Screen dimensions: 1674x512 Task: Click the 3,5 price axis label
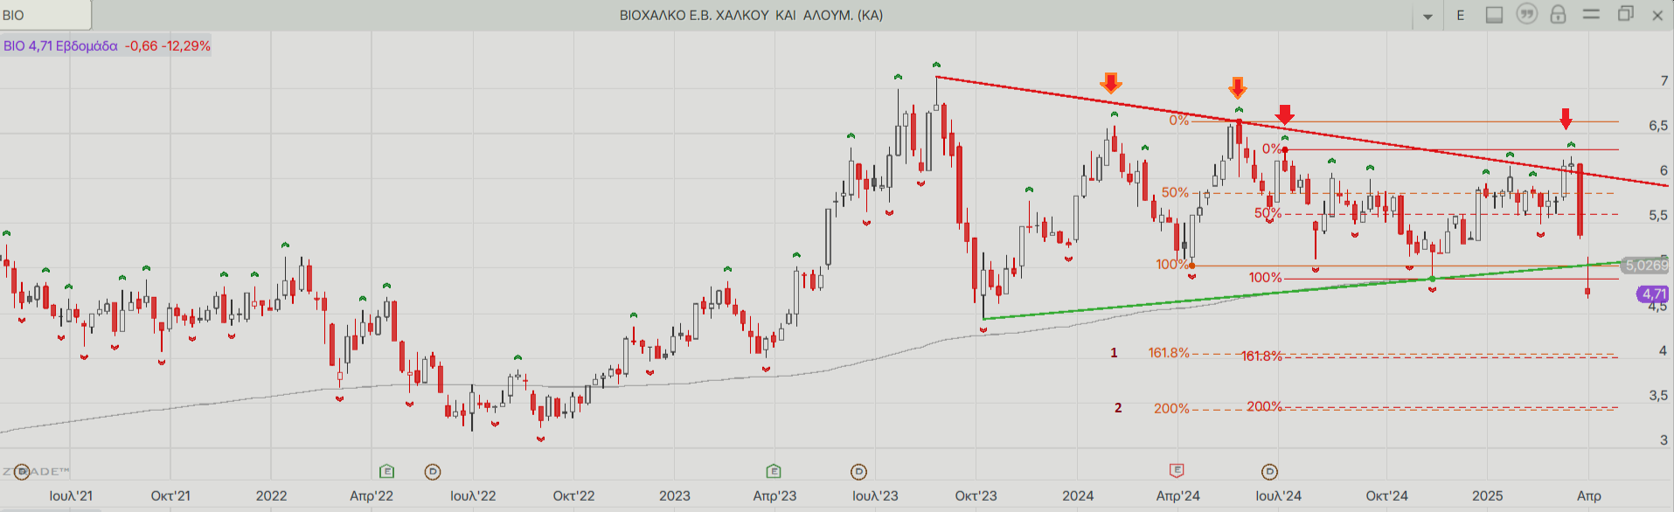coord(1658,396)
